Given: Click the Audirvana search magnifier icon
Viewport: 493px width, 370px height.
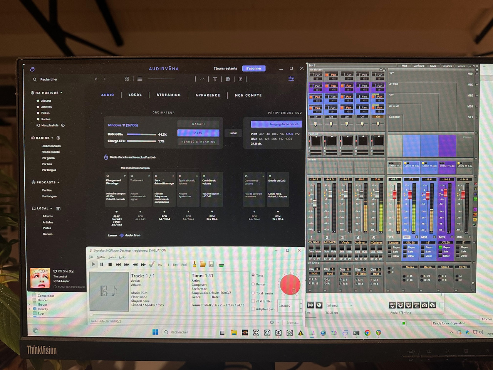Looking at the screenshot, I should pos(35,79).
